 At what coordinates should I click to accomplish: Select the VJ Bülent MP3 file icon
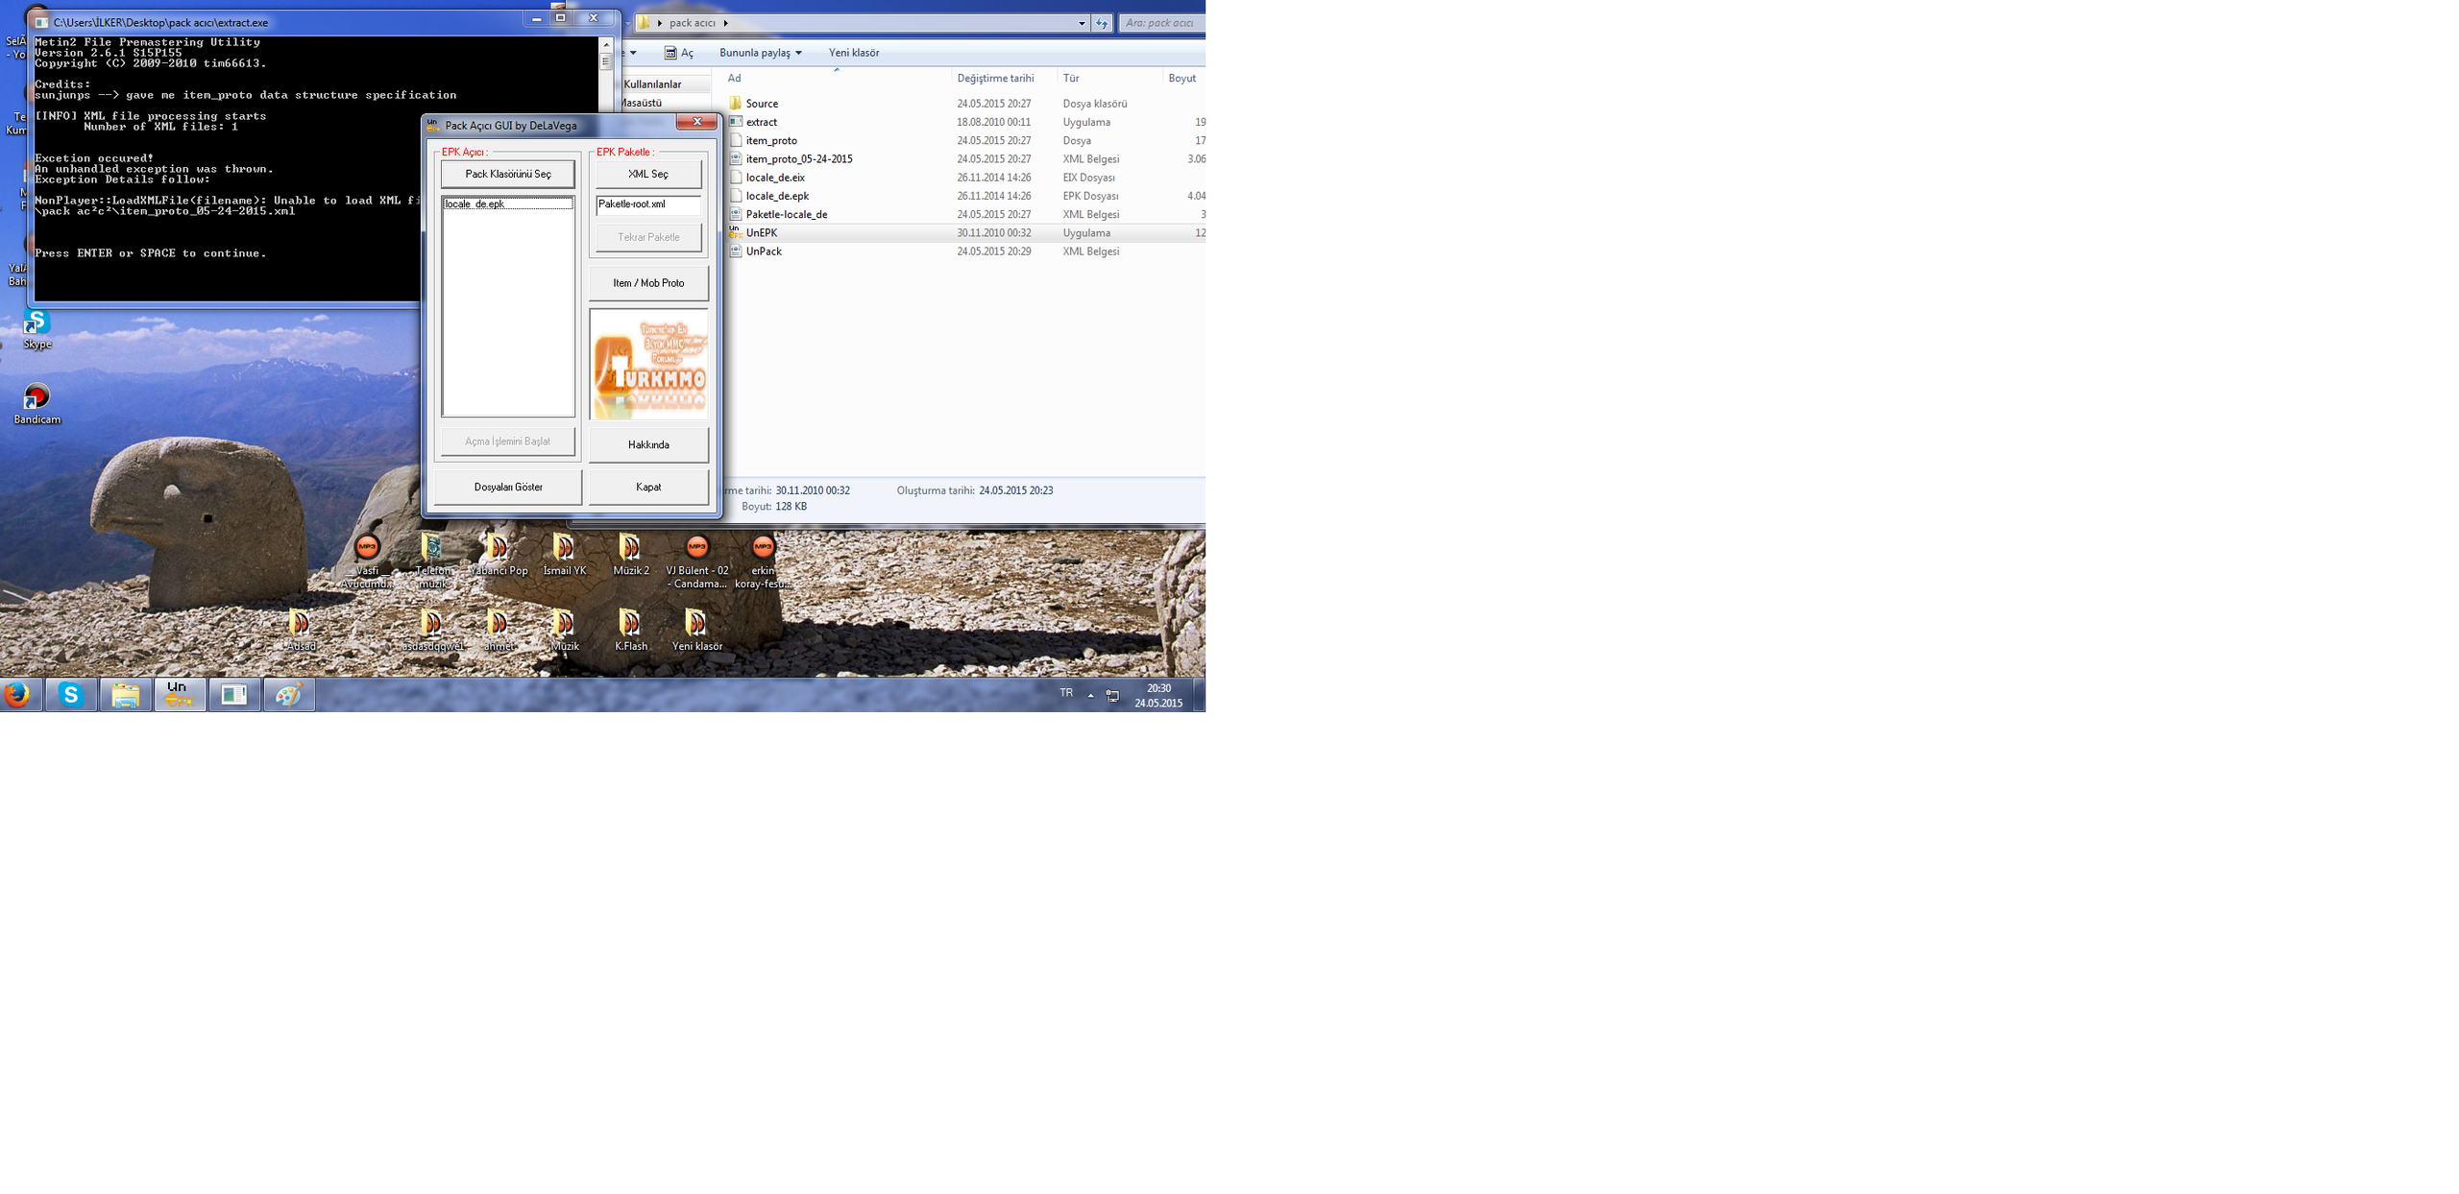point(697,561)
